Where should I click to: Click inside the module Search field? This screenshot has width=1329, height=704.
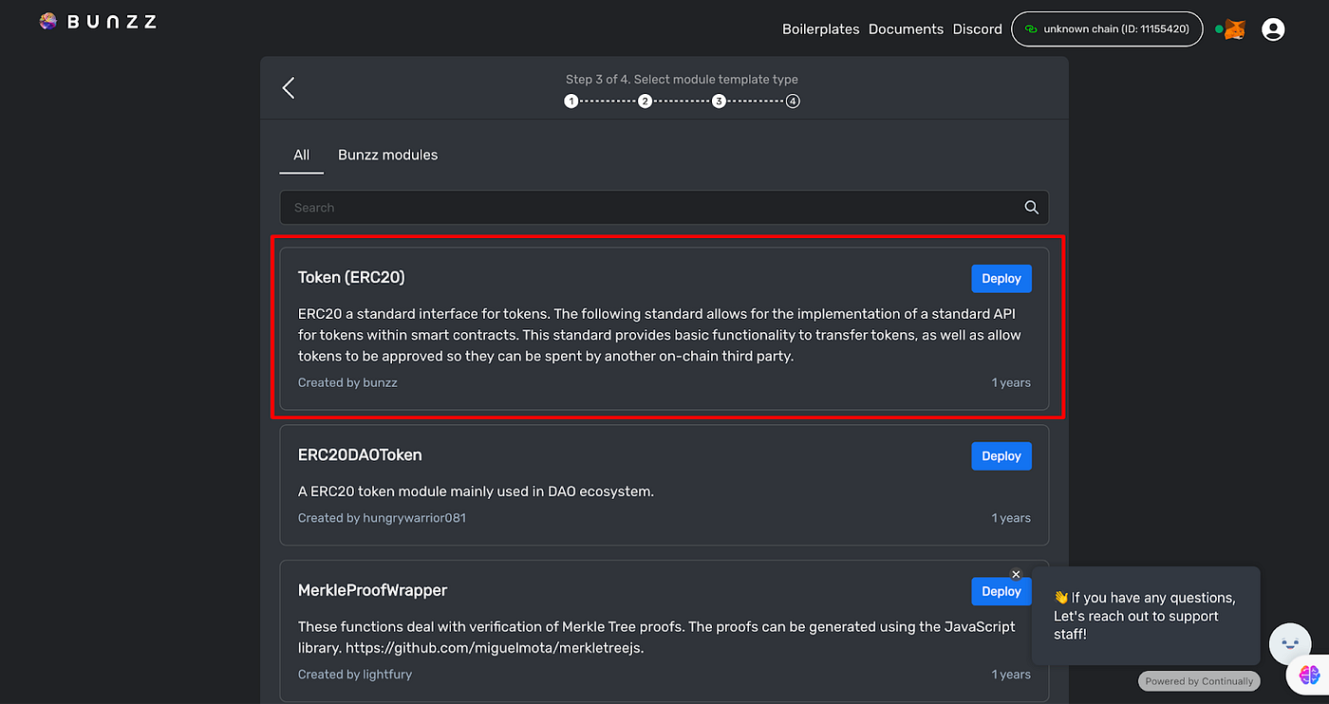[x=570, y=207]
